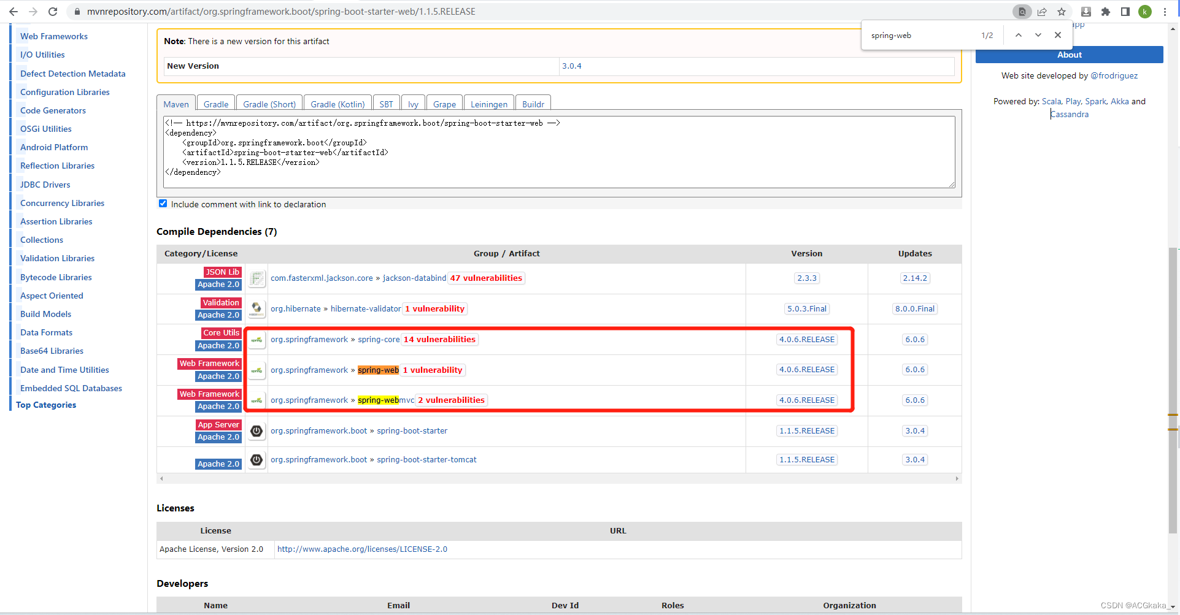Screen dimensions: 1180x615
Task: Go to previous find-in-page match
Action: (x=1019, y=35)
